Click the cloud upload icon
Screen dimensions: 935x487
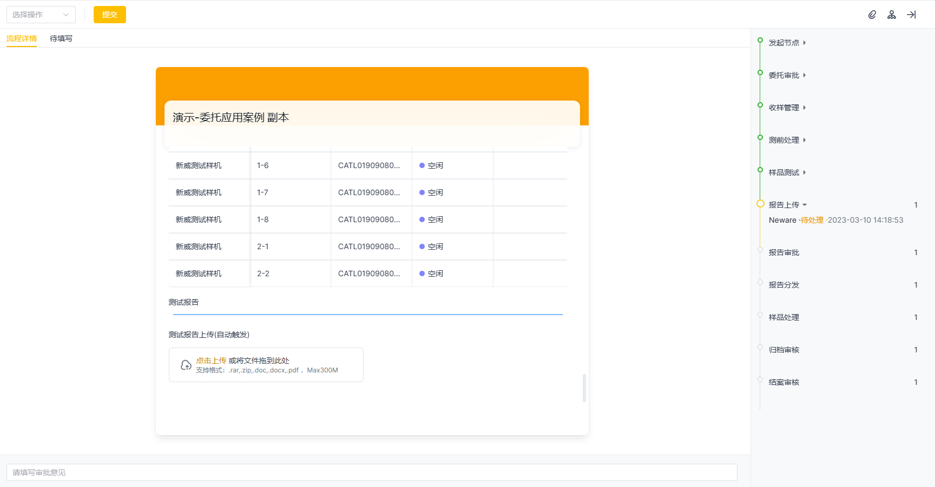(x=186, y=365)
